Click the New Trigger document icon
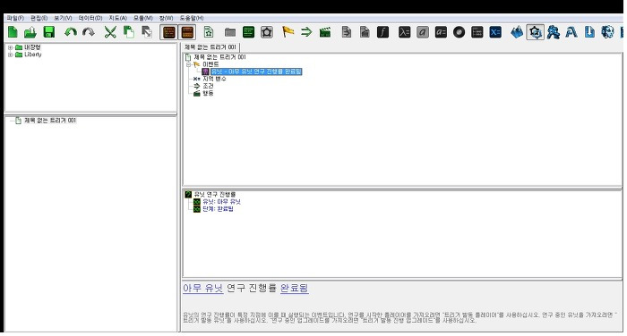Screen dimensions: 627x336 click(x=209, y=32)
